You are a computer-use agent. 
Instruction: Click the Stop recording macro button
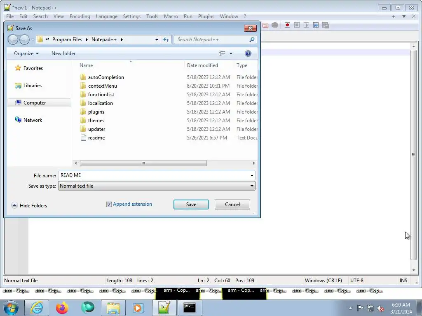click(297, 25)
